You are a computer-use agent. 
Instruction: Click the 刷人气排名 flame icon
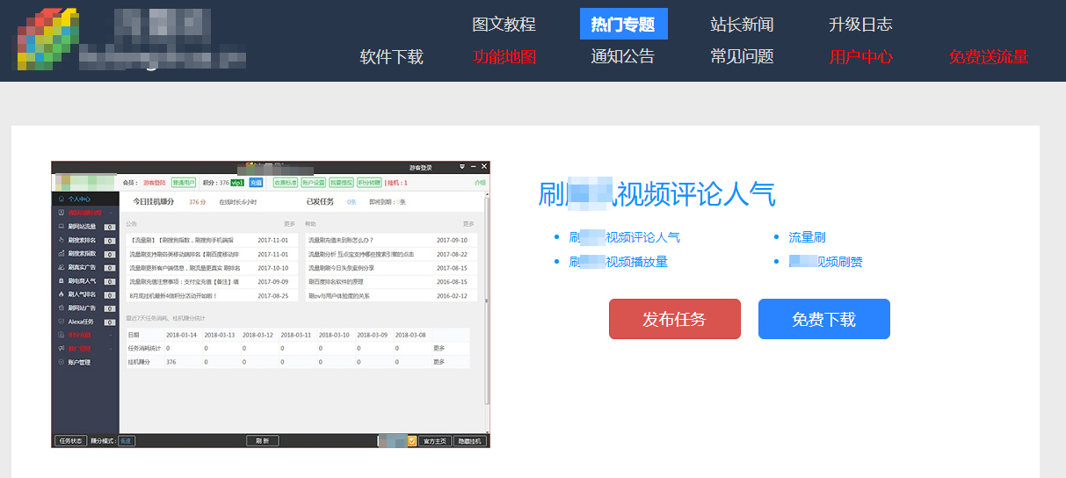tap(61, 294)
